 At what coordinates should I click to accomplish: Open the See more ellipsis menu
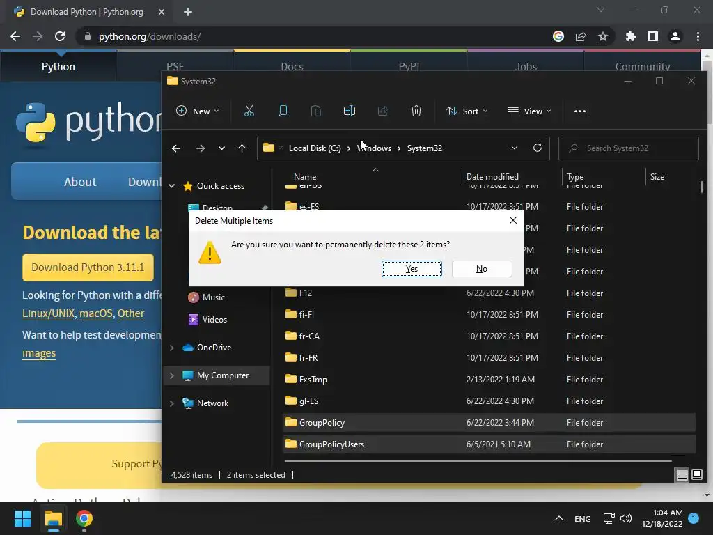click(x=580, y=111)
